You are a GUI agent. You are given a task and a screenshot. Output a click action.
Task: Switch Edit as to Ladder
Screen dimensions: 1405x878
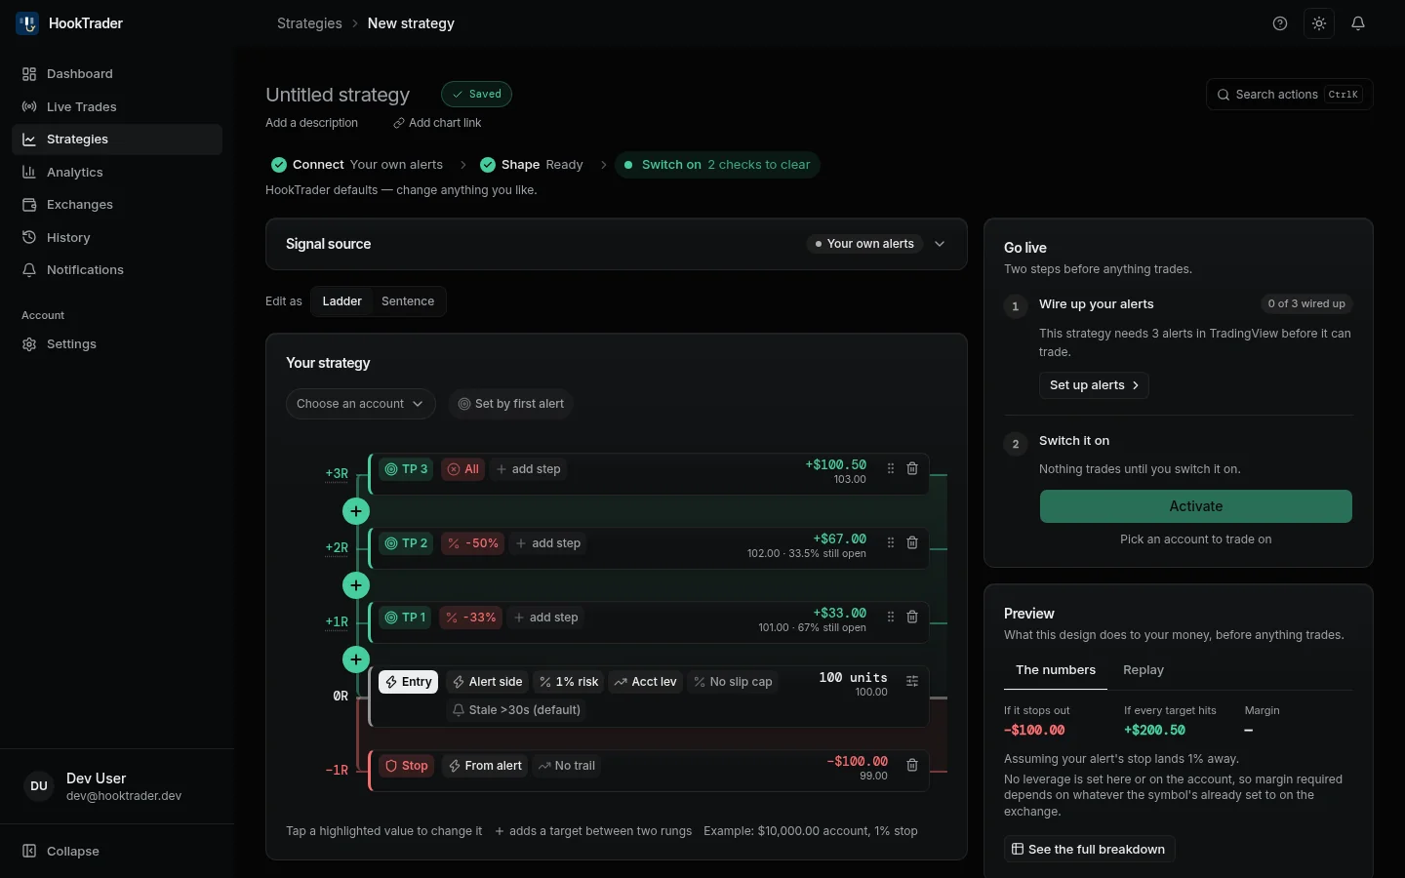[x=341, y=301]
